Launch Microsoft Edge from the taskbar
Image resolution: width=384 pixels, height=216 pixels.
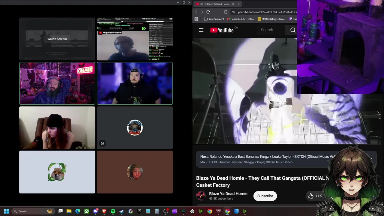(78, 211)
